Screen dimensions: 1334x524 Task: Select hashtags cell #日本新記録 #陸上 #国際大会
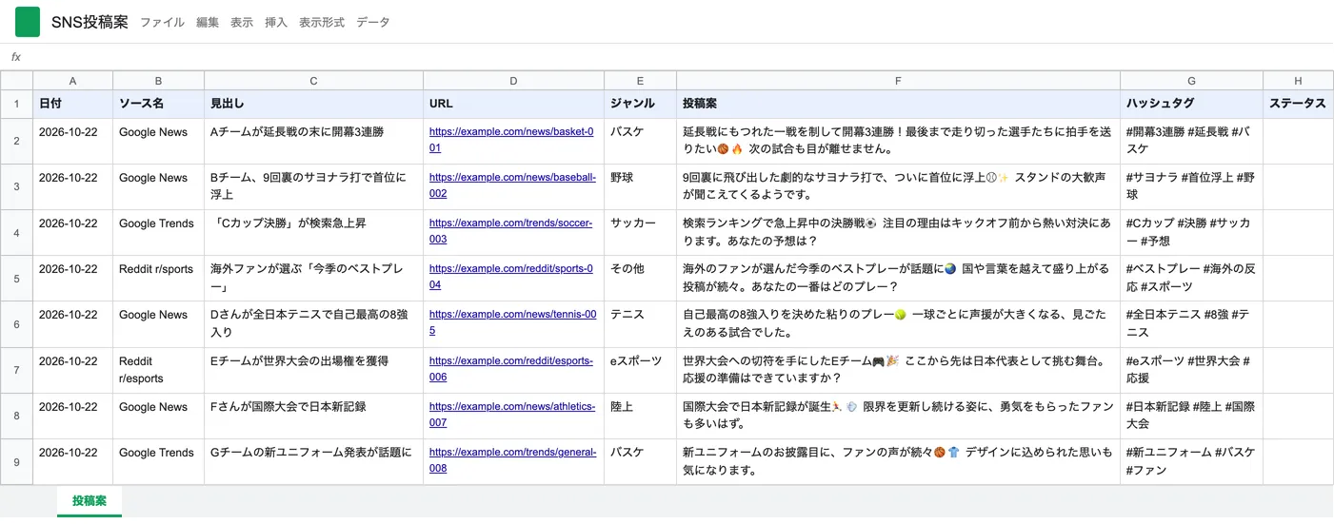(1191, 416)
